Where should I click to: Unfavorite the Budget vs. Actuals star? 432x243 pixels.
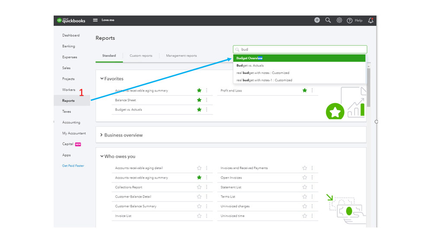click(199, 109)
